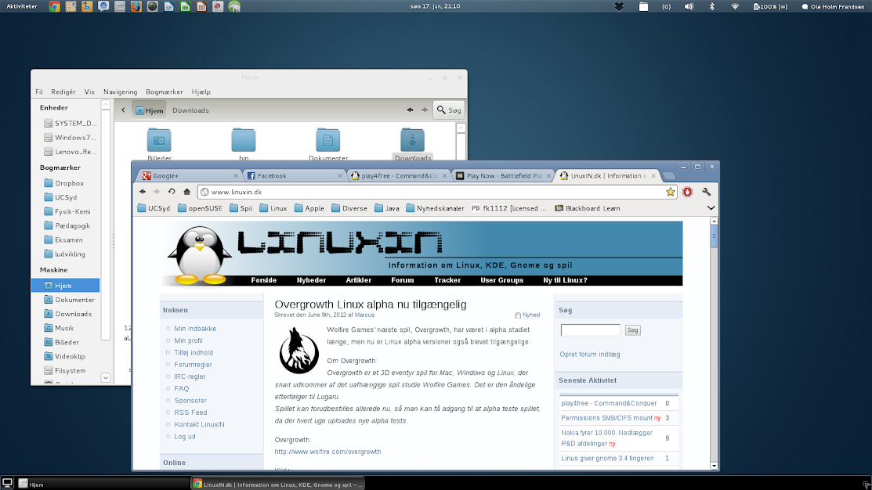Open battery 100% indicator in top panel
Screen dimensions: 872x490
(x=770, y=7)
